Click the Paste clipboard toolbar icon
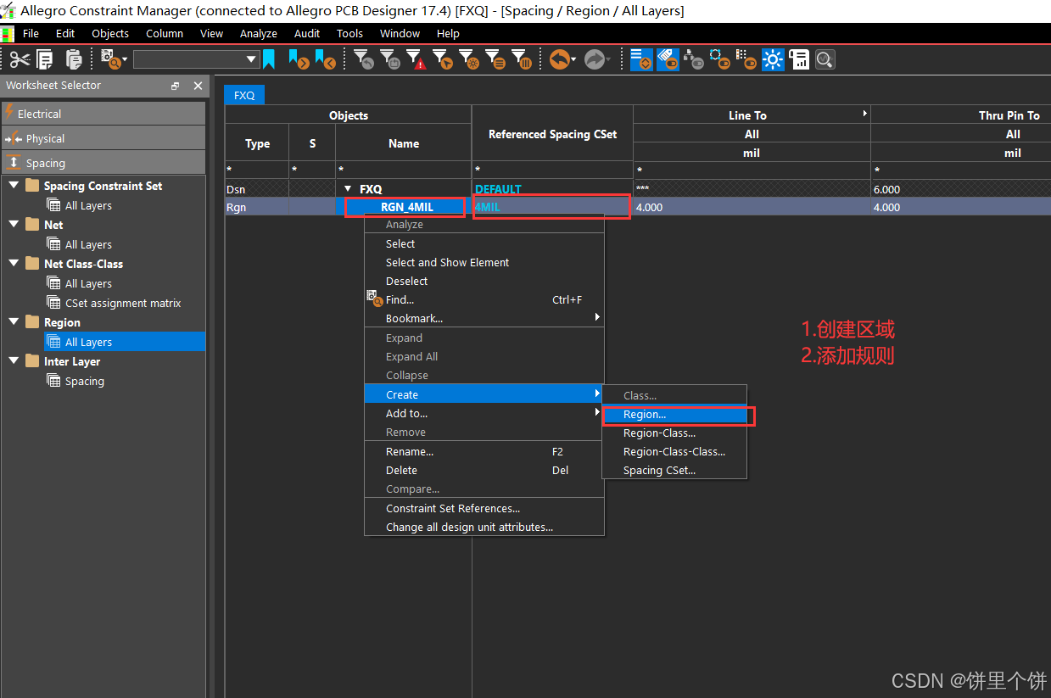The width and height of the screenshot is (1051, 698). click(74, 59)
